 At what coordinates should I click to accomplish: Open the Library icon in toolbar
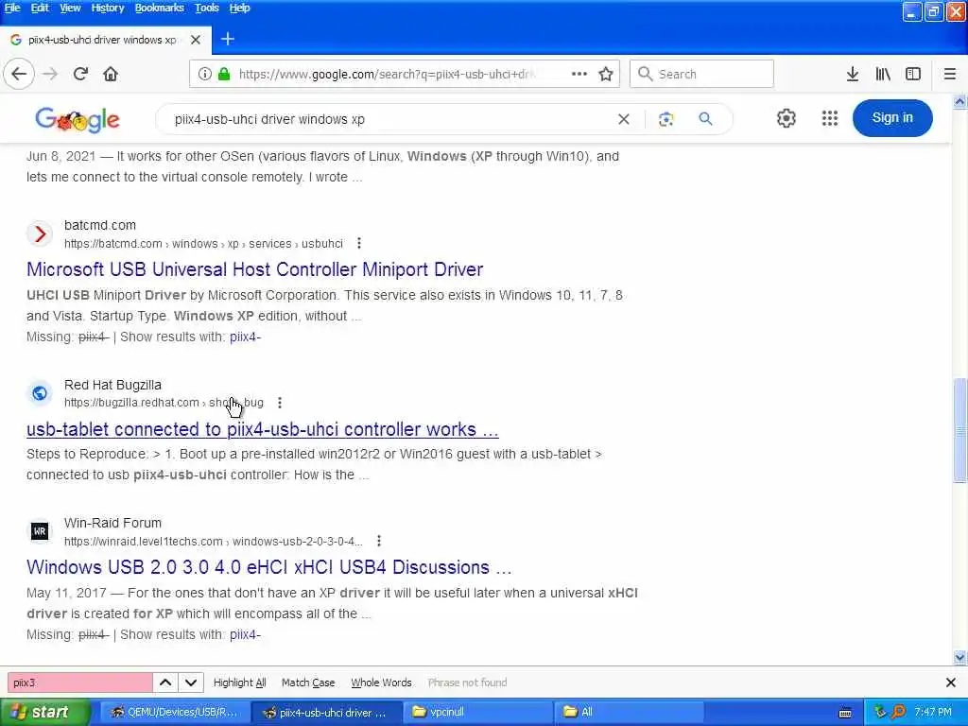(883, 74)
